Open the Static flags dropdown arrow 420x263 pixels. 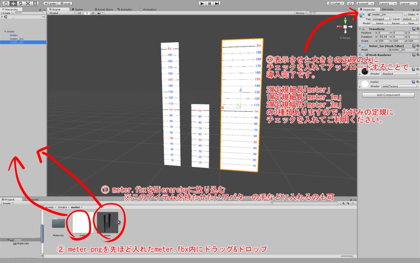[417, 14]
